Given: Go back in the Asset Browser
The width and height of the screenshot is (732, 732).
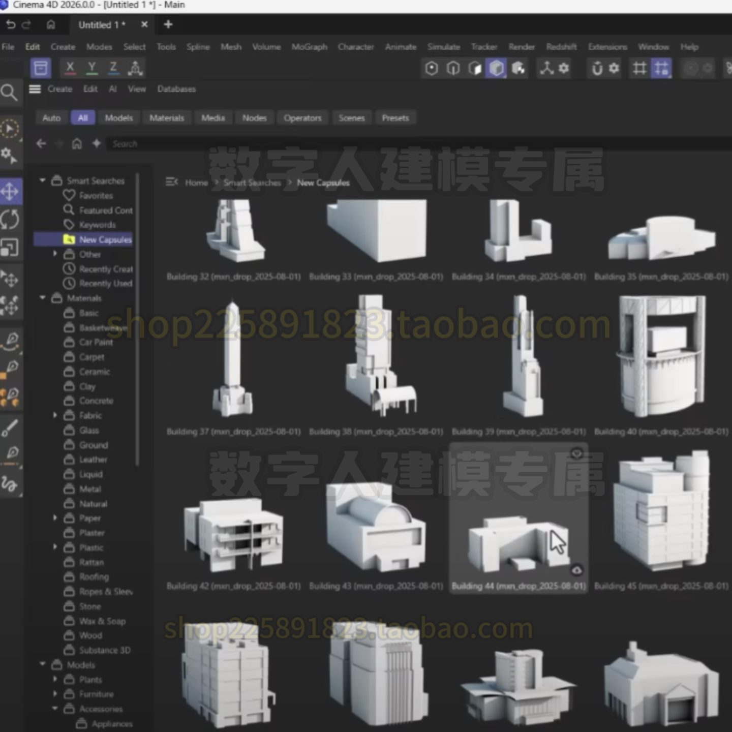Looking at the screenshot, I should point(41,144).
